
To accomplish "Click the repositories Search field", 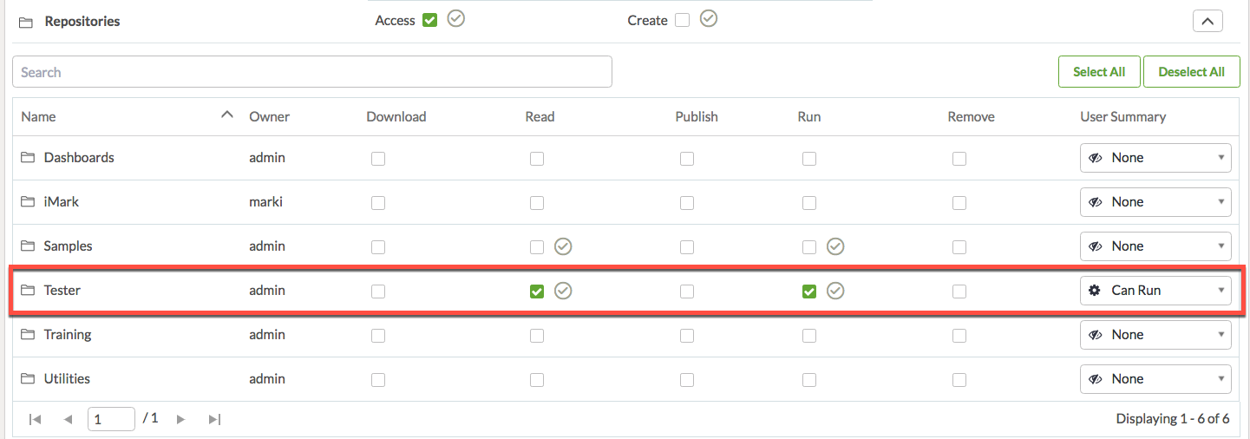I will 312,72.
